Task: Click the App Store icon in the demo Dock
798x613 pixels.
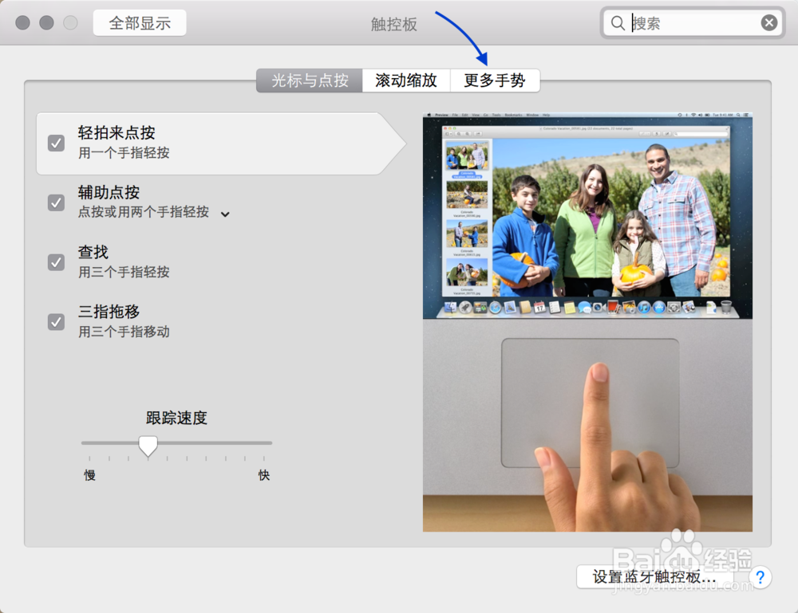Action: tap(659, 306)
